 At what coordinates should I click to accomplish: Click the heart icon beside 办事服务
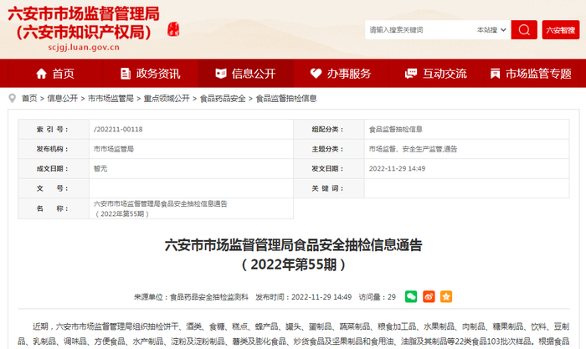316,74
